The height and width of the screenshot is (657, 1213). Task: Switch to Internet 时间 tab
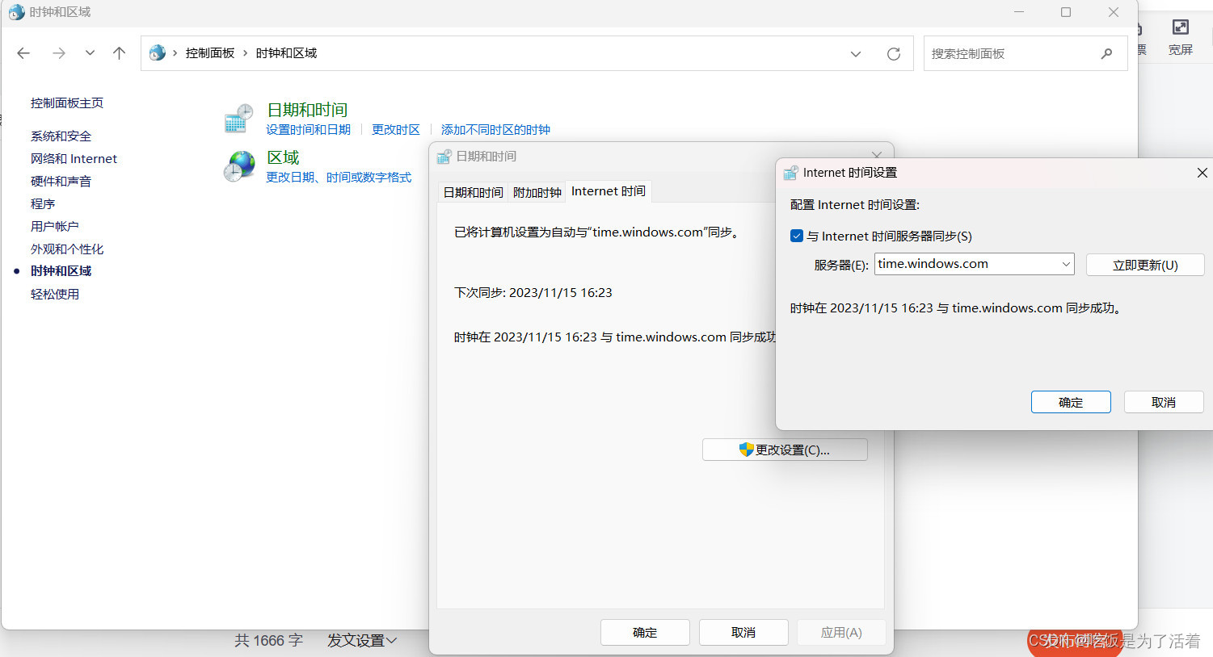[609, 191]
